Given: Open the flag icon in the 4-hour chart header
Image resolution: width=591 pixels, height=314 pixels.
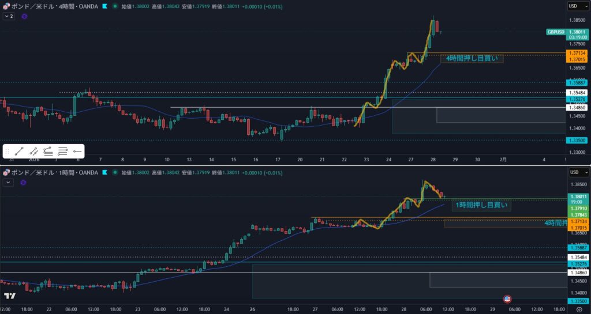Looking at the screenshot, I should click(104, 6).
